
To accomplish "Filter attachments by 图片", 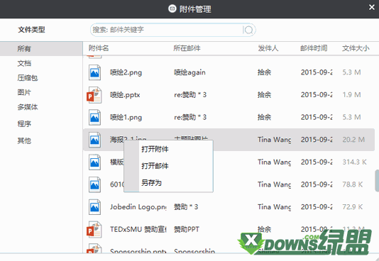I will click(x=24, y=92).
